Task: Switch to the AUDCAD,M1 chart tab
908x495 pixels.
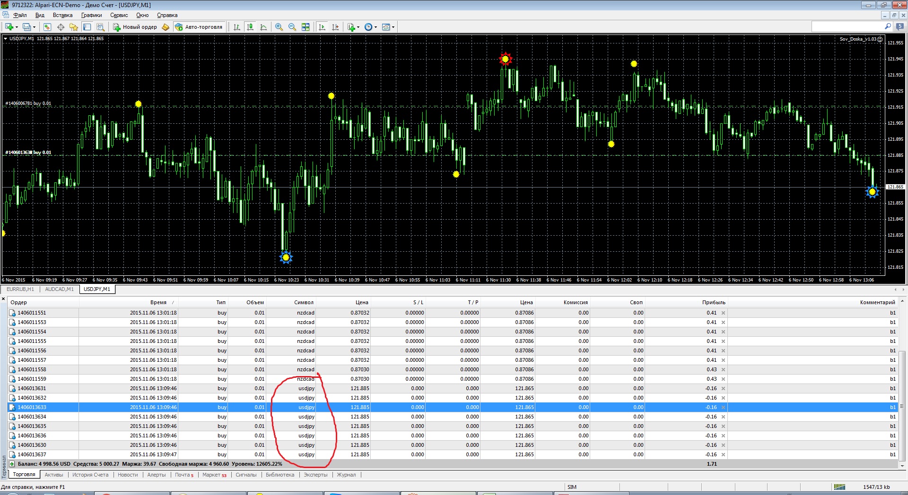Action: (59, 289)
